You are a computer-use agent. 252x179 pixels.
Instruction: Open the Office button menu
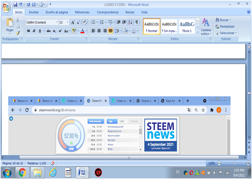6,7
